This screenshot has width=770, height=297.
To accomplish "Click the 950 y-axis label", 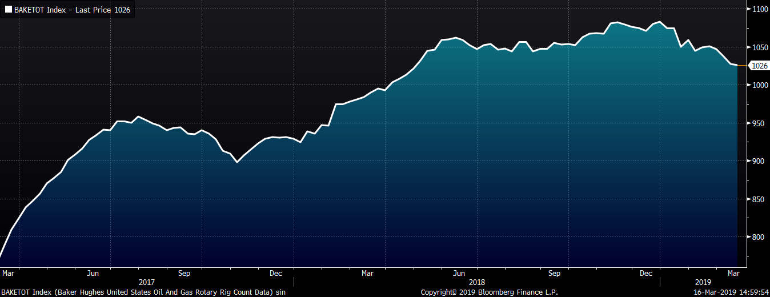I will click(x=759, y=123).
